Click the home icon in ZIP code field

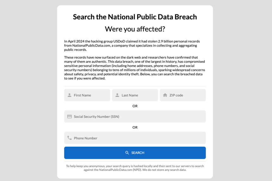tap(165, 95)
